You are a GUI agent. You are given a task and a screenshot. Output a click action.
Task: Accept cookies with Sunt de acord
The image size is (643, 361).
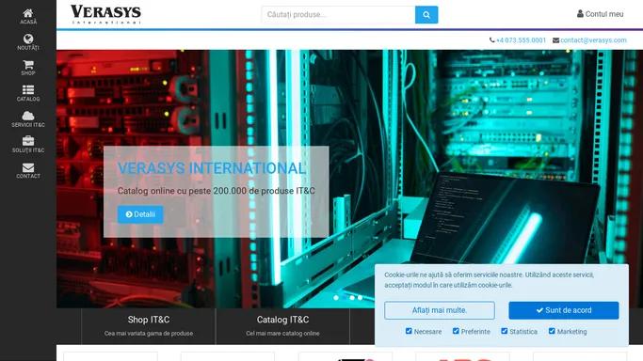pos(563,310)
